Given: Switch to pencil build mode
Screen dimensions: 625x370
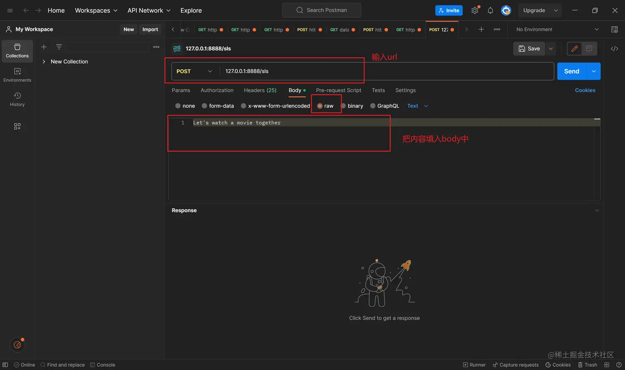Looking at the screenshot, I should click(x=575, y=48).
